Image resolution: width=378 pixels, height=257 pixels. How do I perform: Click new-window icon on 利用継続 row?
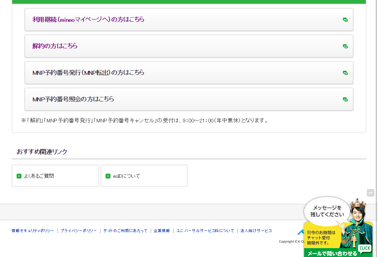345,20
